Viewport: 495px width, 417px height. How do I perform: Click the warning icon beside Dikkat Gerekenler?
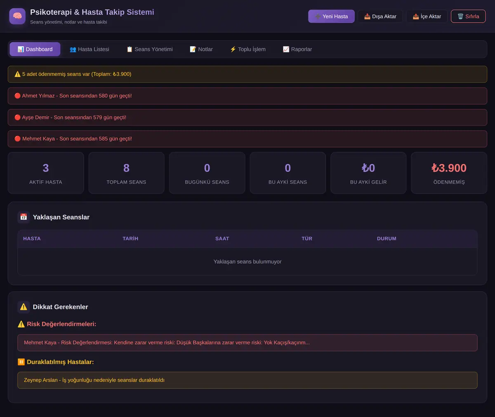(x=24, y=307)
